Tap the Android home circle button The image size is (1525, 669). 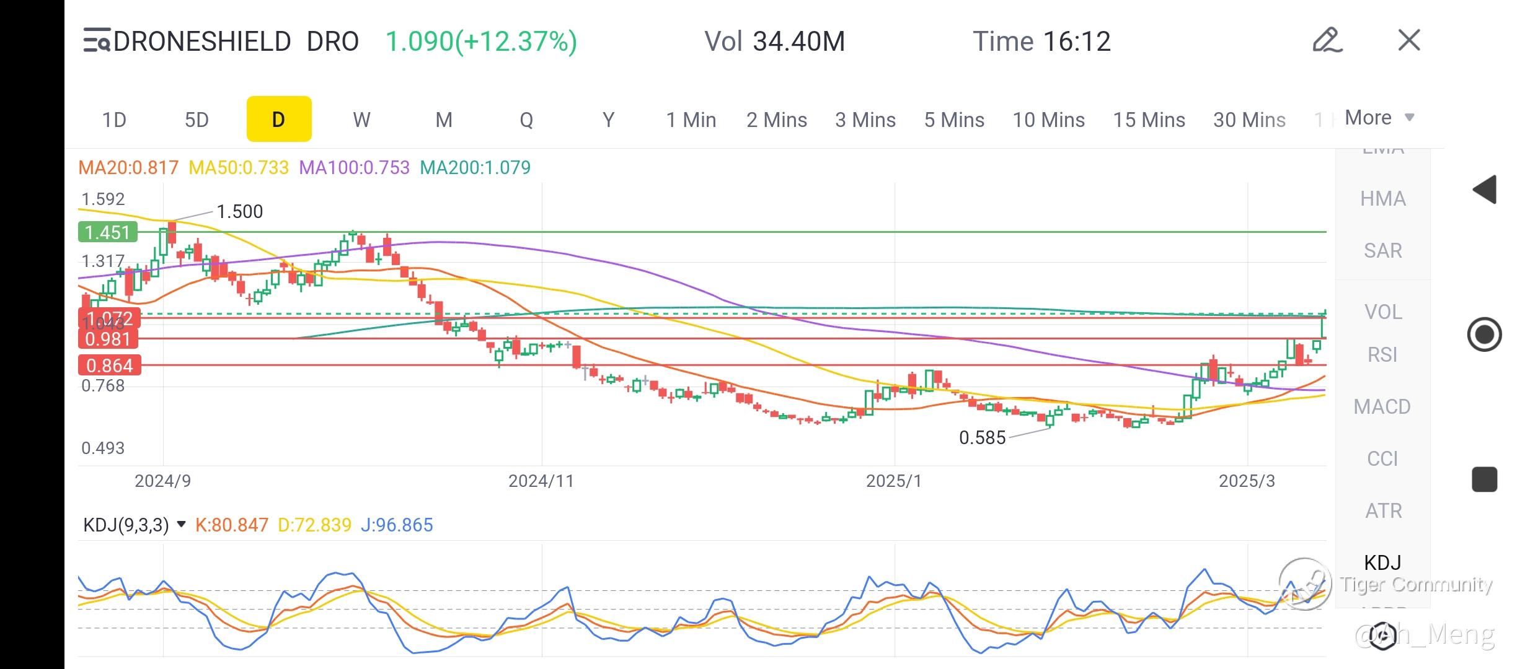1485,334
